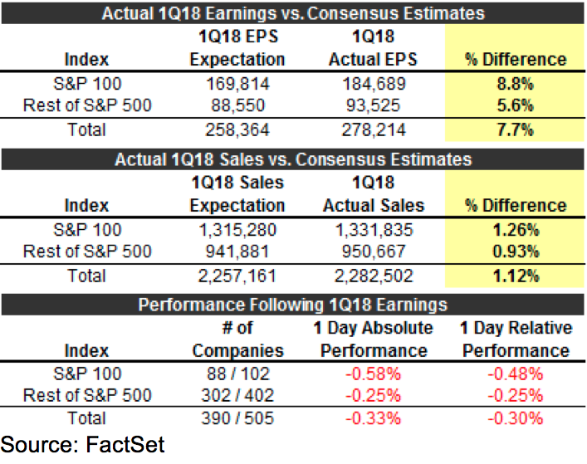Select the highlighted 8.8% difference cell
Screen dimensions: 587x464
coord(516,83)
